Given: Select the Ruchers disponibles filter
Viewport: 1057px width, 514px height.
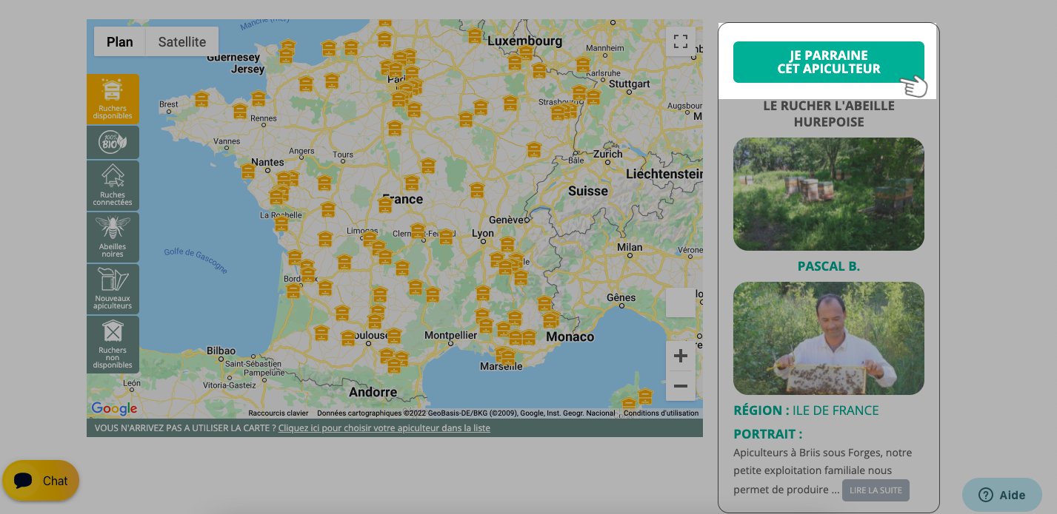Looking at the screenshot, I should click(x=113, y=99).
